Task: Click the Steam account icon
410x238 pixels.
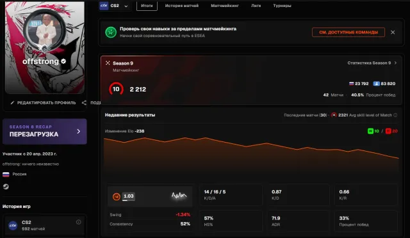Action: [6, 187]
